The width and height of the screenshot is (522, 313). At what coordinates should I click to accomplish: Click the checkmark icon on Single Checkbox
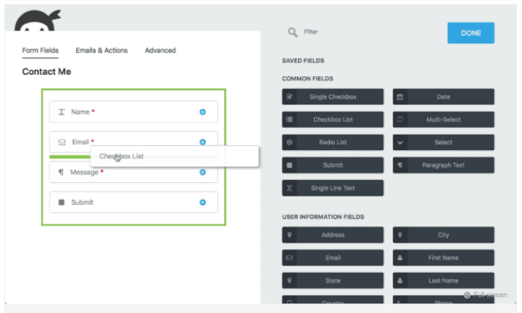[x=289, y=97]
